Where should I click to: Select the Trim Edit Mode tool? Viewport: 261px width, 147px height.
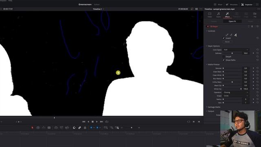tap(38, 128)
